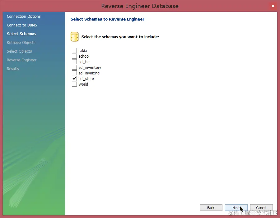Uncheck the sql_store schema checkbox
Image resolution: width=280 pixels, height=218 pixels.
74,78
